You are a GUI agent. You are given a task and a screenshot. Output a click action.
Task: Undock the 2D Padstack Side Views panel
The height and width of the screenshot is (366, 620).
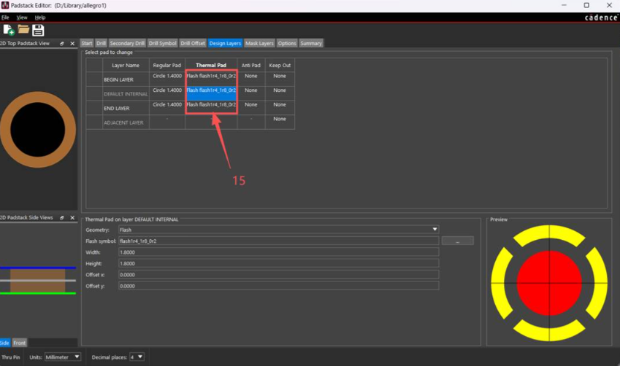pyautogui.click(x=61, y=217)
